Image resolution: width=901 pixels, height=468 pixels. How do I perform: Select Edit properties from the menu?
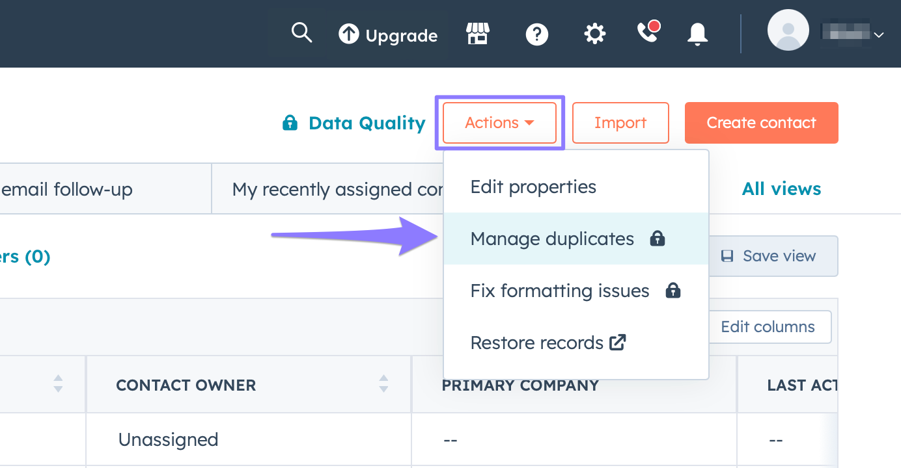533,187
